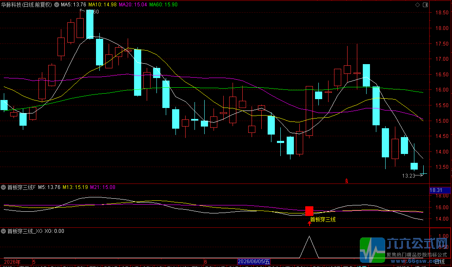Click the 2026年 label on time axis
452x267 pixels.
click(x=12, y=262)
